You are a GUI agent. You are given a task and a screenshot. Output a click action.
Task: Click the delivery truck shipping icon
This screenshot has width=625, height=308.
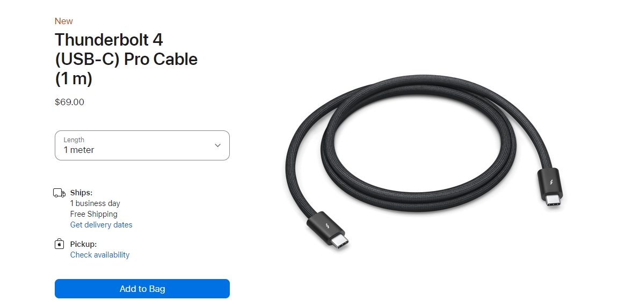[x=60, y=193]
